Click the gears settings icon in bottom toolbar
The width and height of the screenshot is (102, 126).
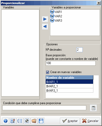point(13,121)
